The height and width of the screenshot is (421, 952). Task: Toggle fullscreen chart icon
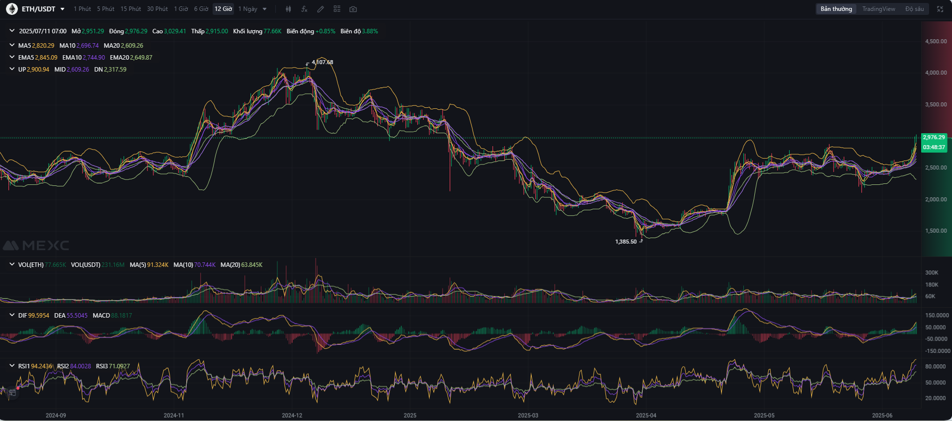point(940,9)
